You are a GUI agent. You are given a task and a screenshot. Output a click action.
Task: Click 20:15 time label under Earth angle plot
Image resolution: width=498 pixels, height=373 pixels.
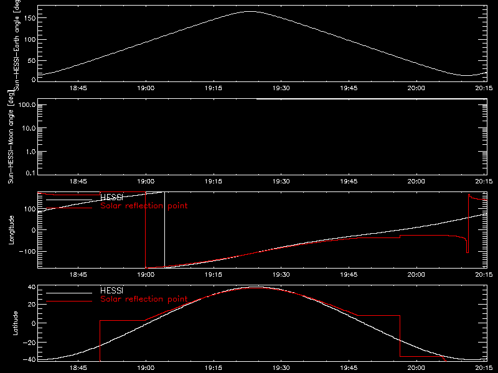point(484,88)
